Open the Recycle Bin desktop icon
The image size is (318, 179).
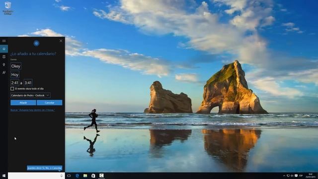(x=8, y=8)
